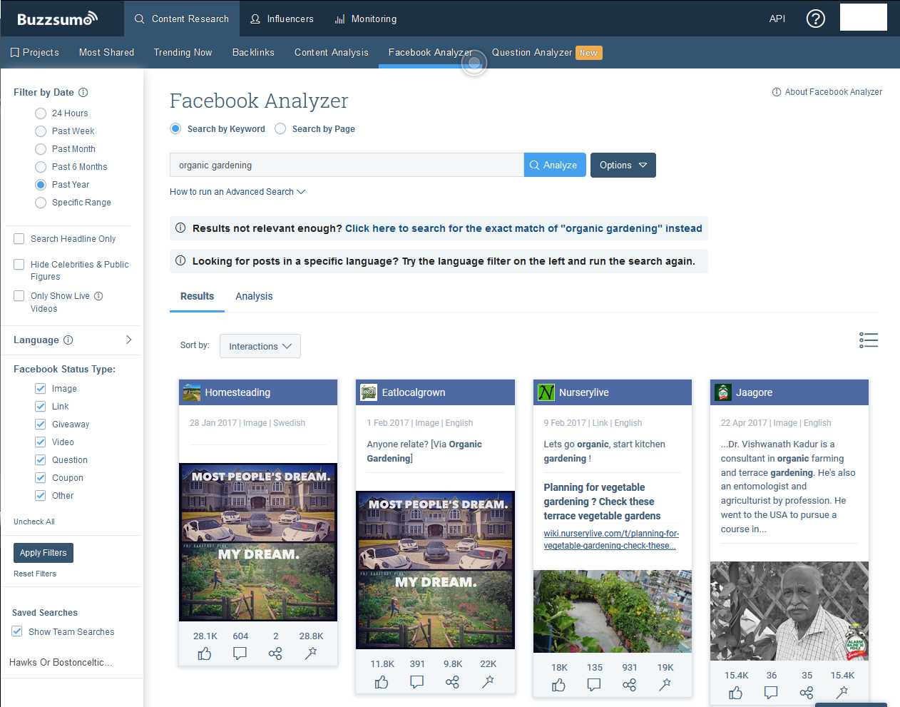Image resolution: width=900 pixels, height=707 pixels.
Task: Click the Nurserylive page avatar
Action: 546,392
